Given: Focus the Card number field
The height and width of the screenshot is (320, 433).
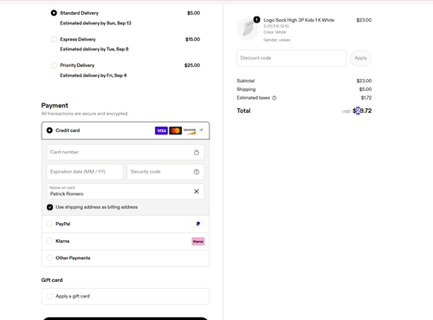Looking at the screenshot, I should [126, 152].
